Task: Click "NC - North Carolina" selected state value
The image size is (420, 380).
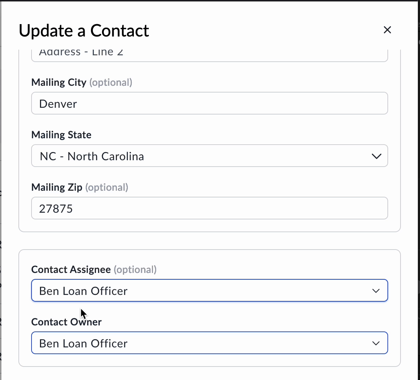Action: tap(92, 156)
